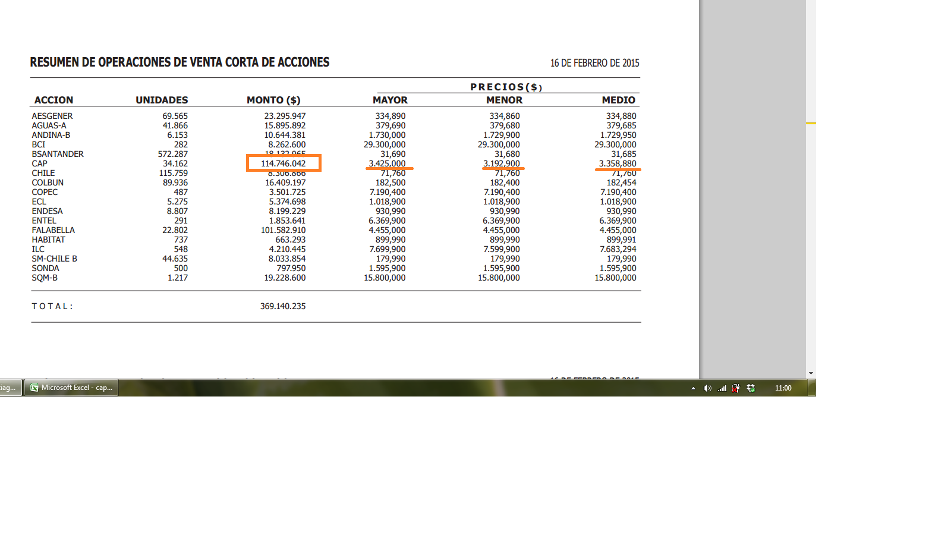The width and height of the screenshot is (951, 535).
Task: Select the CAP row name
Action: [39, 163]
